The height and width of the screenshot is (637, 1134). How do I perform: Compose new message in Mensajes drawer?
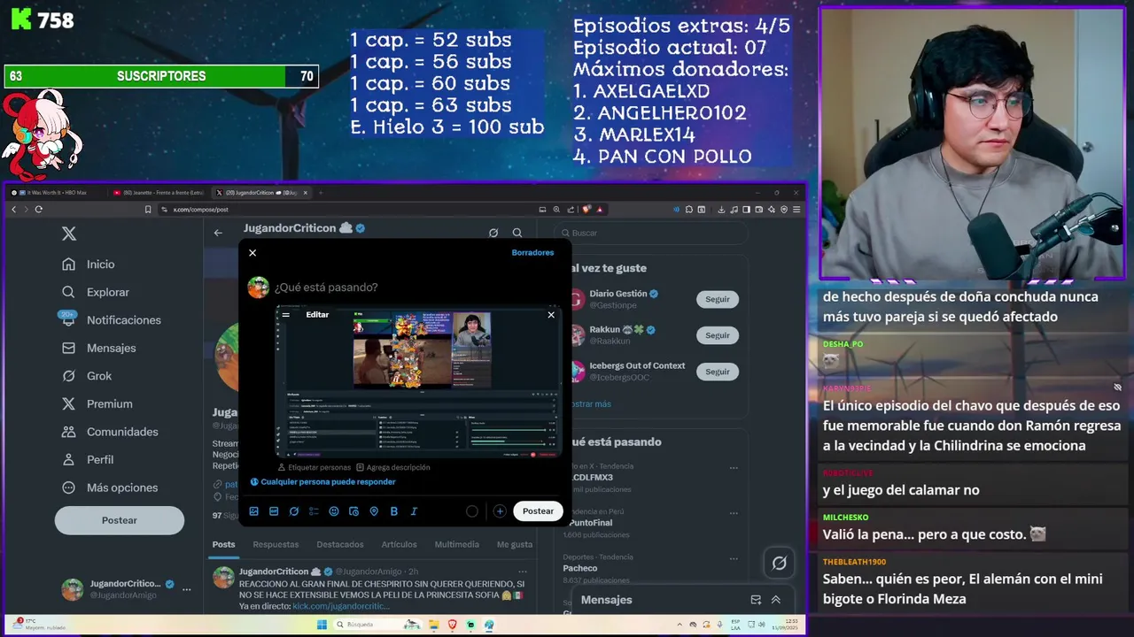756,600
